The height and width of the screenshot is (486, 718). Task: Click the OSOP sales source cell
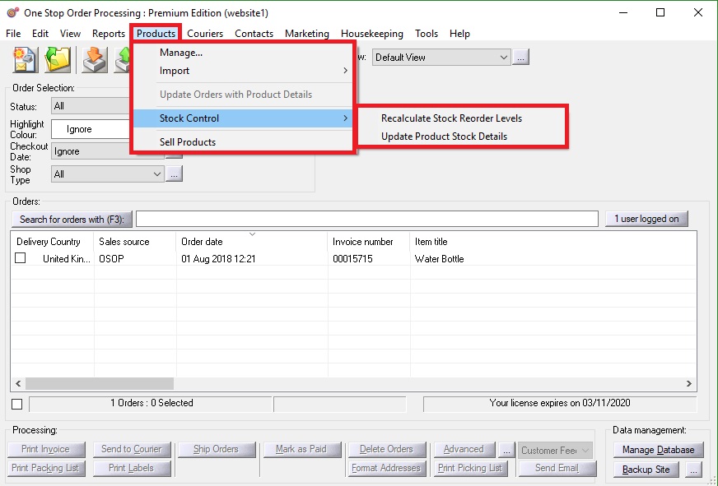pyautogui.click(x=111, y=259)
